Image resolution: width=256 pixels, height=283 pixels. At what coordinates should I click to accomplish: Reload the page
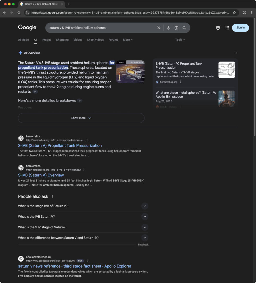[x=19, y=13]
